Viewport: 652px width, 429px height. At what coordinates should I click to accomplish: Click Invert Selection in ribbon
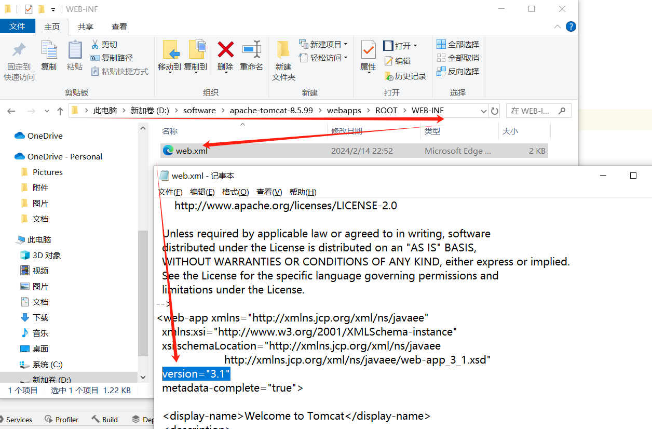[x=458, y=72]
